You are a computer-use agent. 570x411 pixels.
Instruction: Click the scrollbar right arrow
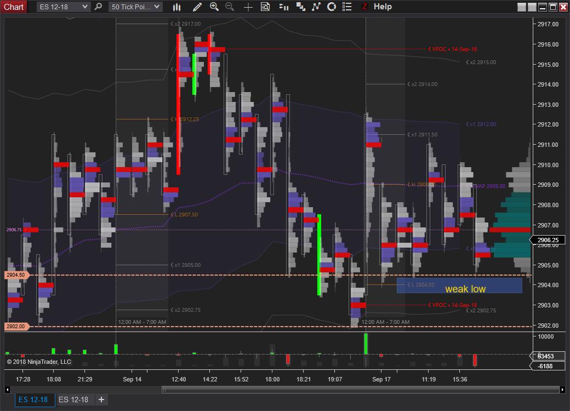pos(562,390)
